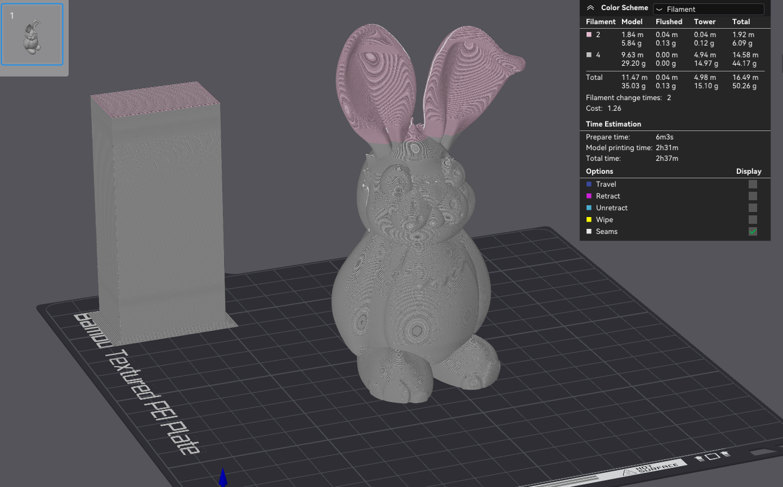Select the plate 1 thumbnail preview
This screenshot has height=487, width=783.
[32, 34]
